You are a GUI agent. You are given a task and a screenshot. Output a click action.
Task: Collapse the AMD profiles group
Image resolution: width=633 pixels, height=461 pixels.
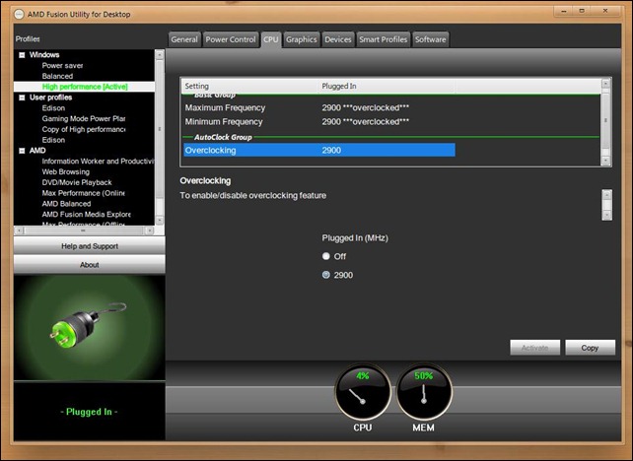[22, 151]
